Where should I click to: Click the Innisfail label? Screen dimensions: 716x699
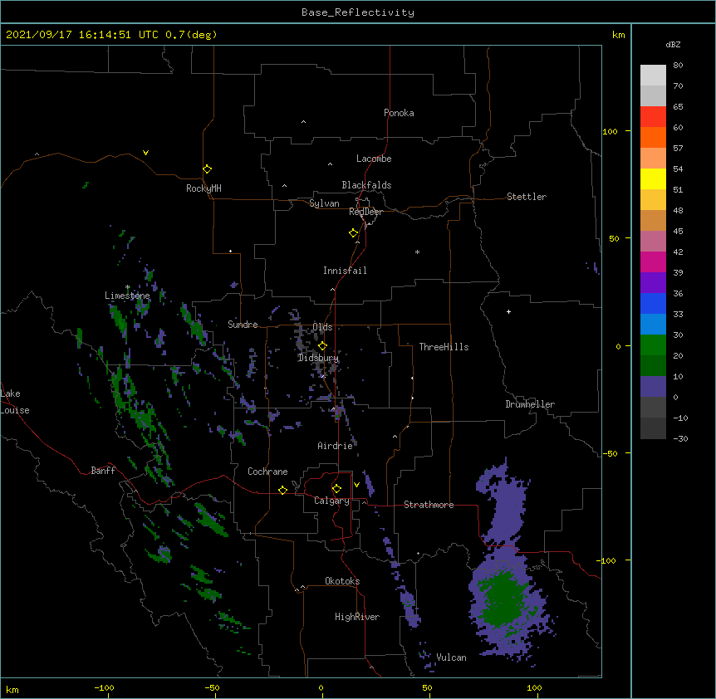point(345,271)
